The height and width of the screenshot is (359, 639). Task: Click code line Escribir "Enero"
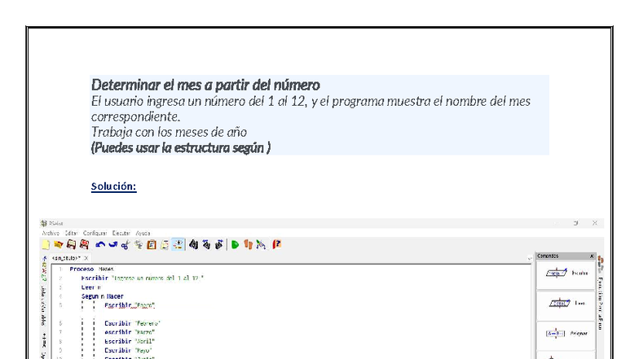coord(130,305)
